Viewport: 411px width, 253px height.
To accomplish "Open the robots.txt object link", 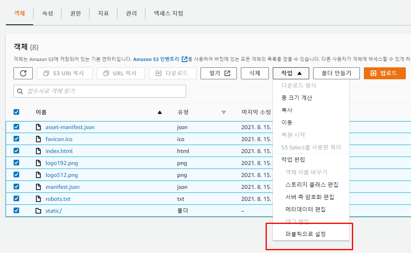I will pos(58,199).
